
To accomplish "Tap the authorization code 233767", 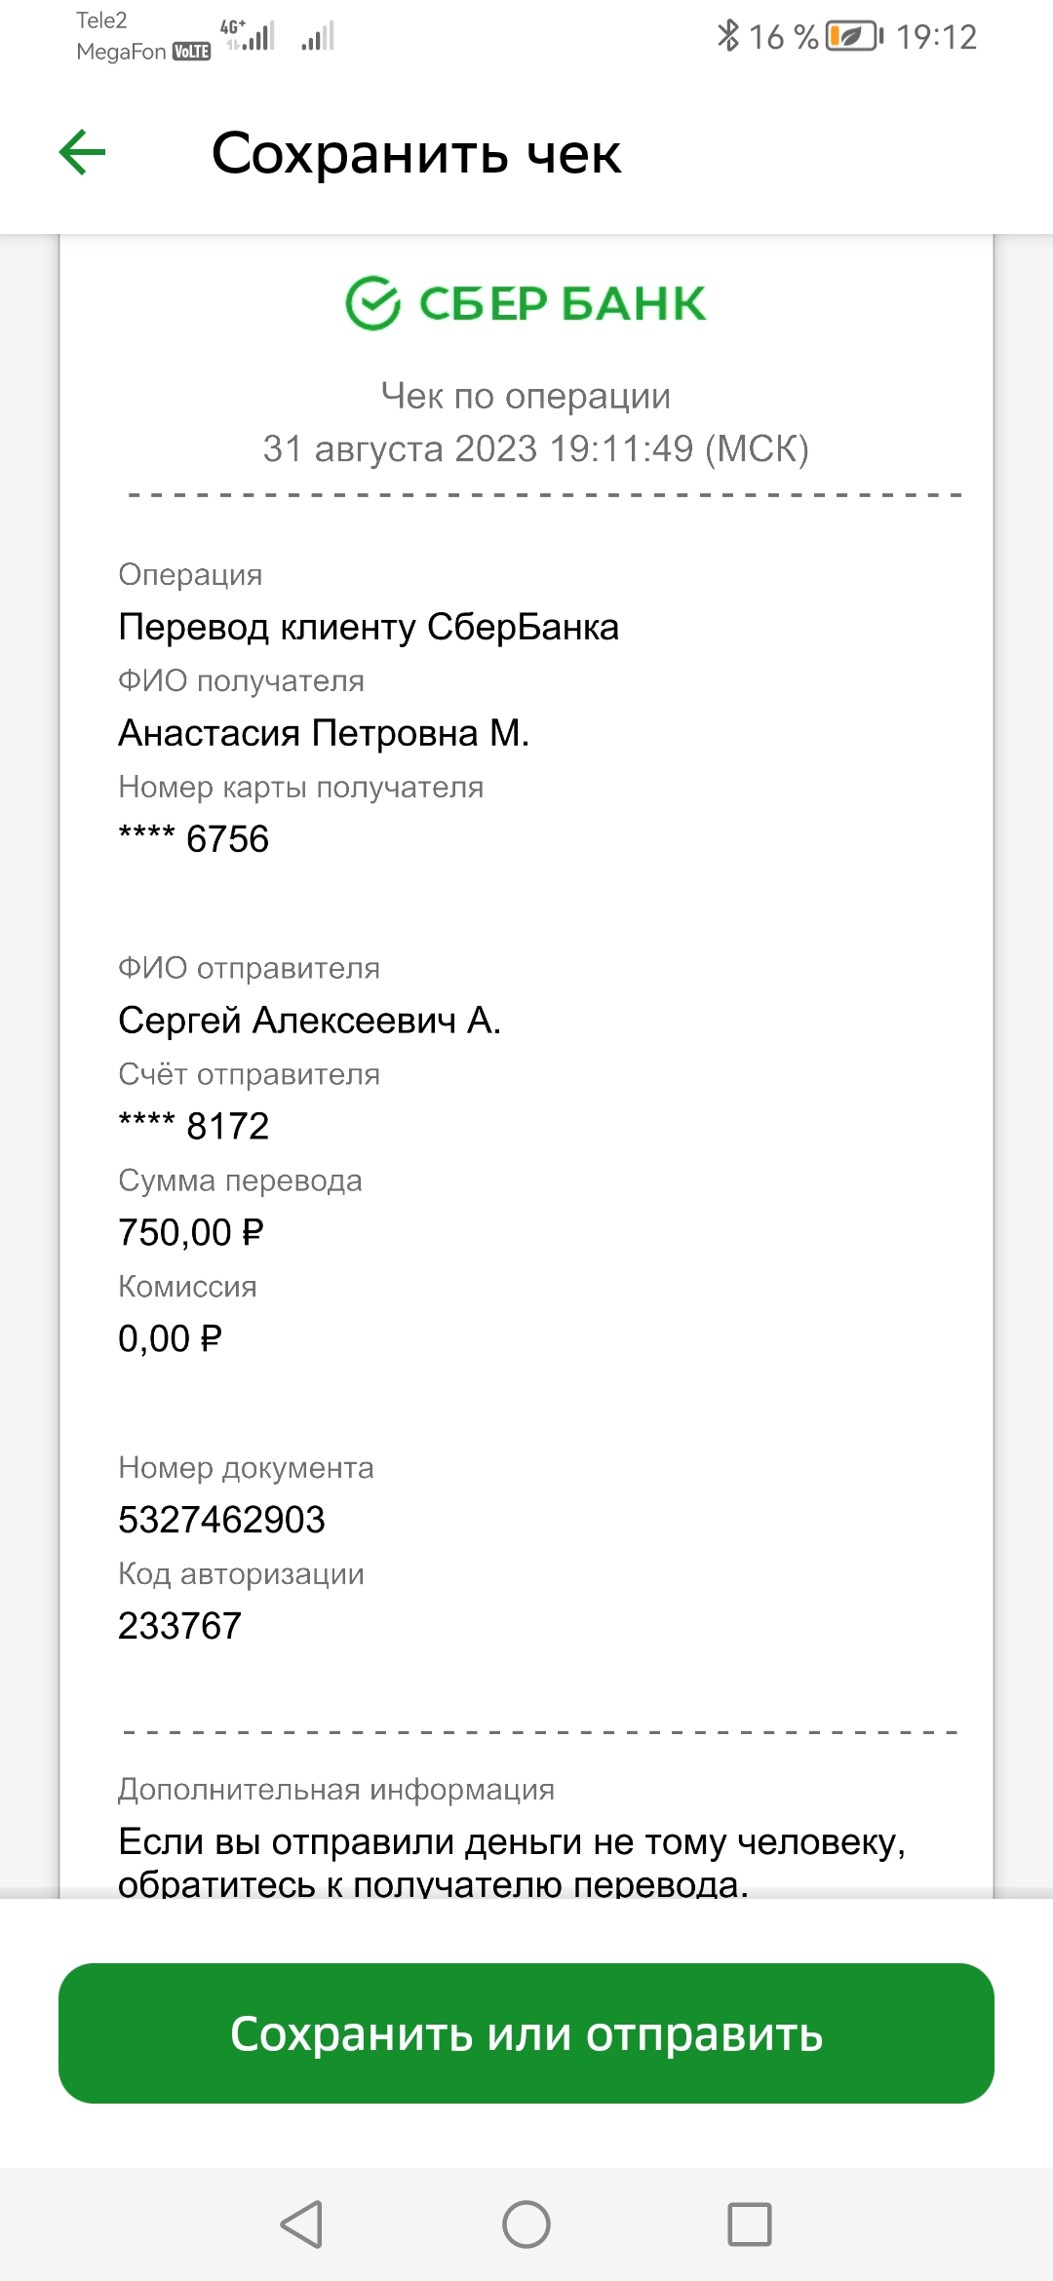I will tap(179, 1626).
